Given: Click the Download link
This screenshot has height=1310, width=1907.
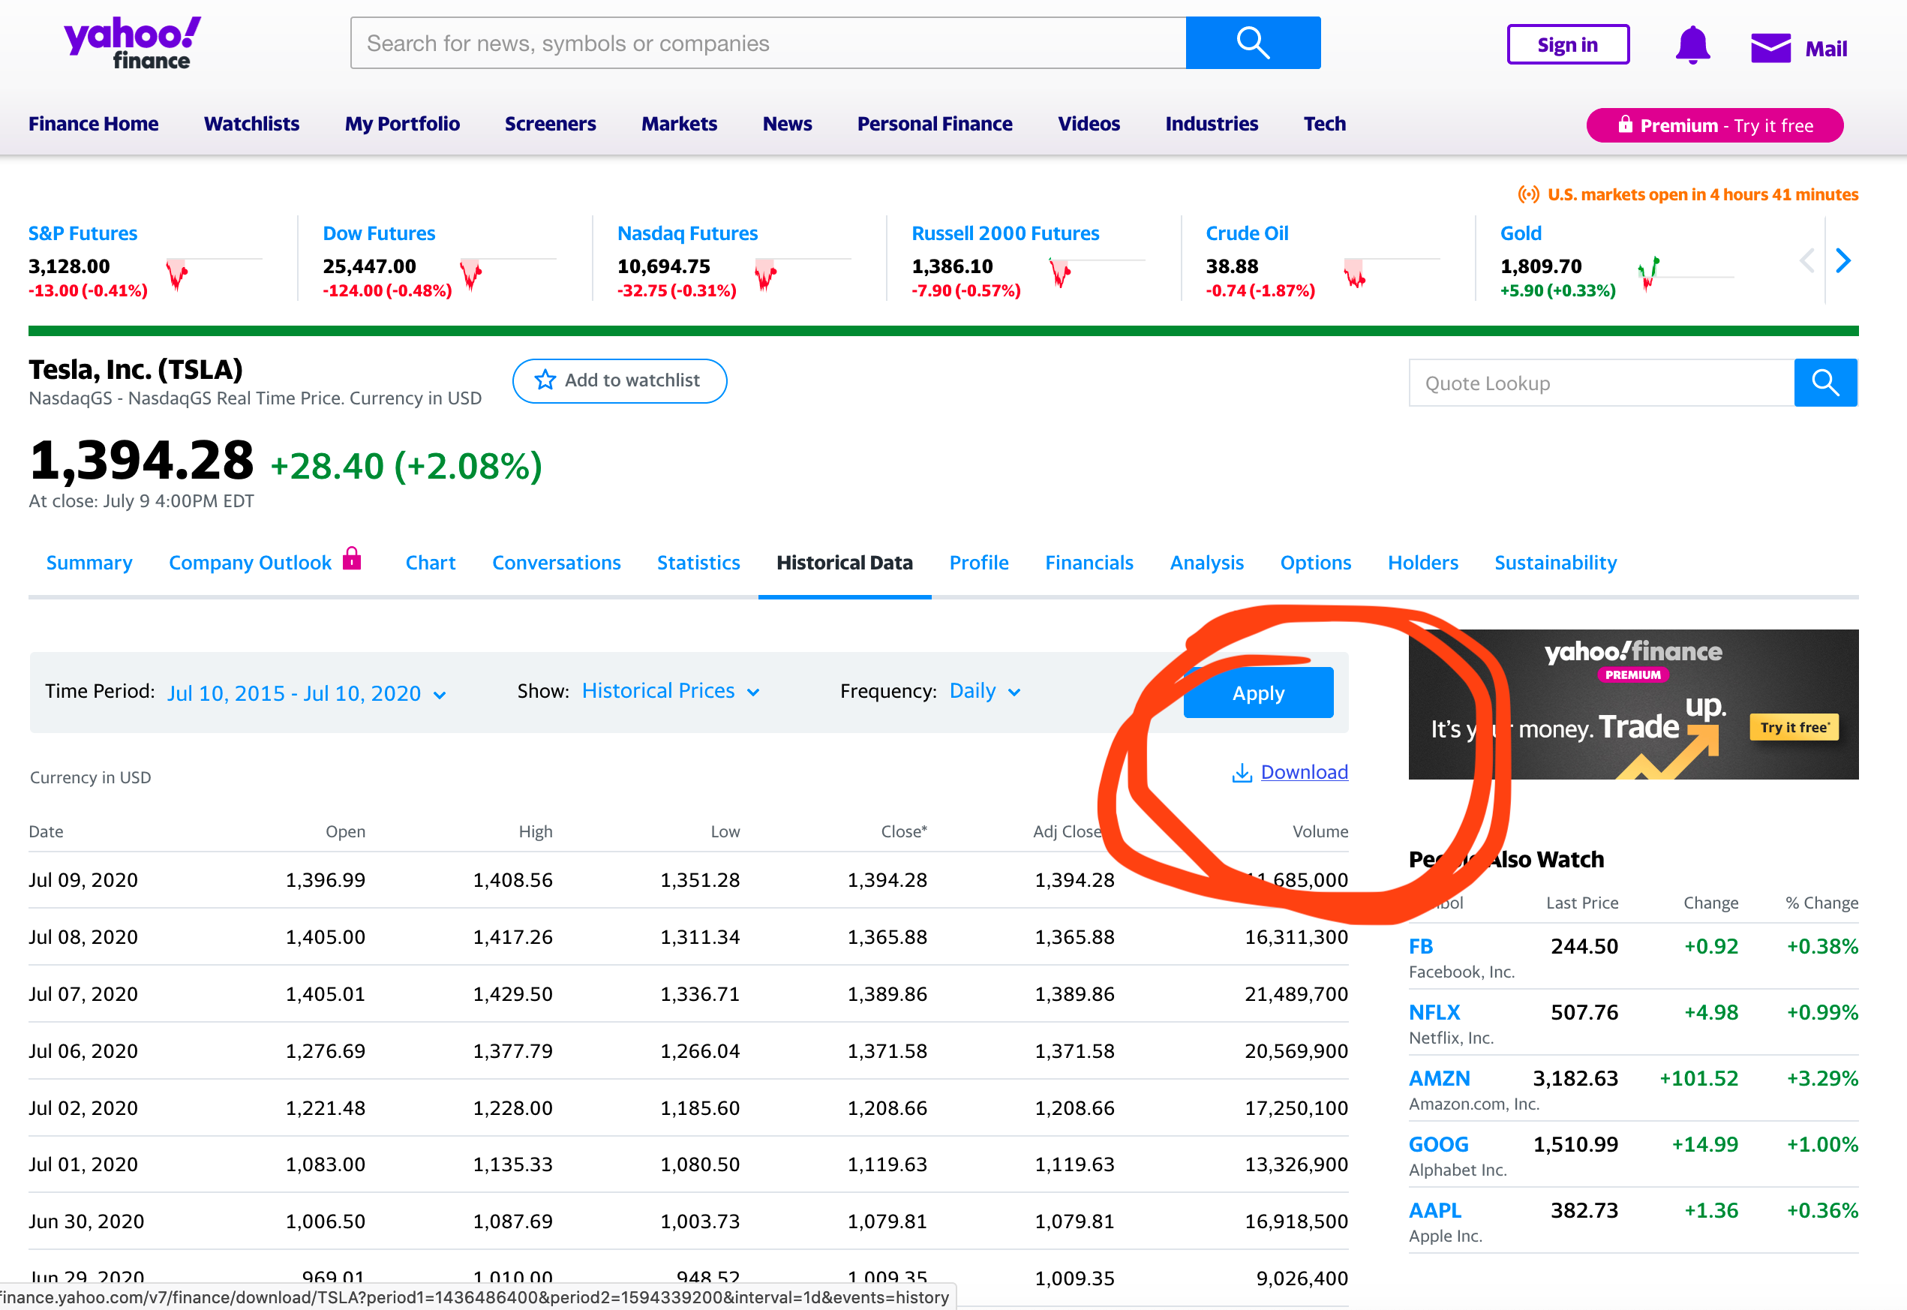Looking at the screenshot, I should click(x=1303, y=772).
